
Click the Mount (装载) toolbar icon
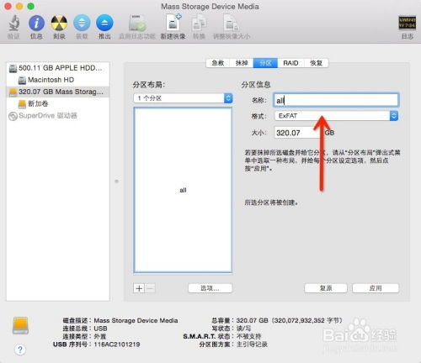click(82, 23)
